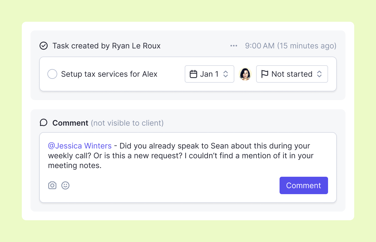This screenshot has height=242, width=376.
Task: Click the bold Comment section heading
Action: [x=70, y=123]
